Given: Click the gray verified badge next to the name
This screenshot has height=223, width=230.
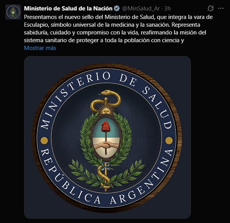Looking at the screenshot, I should (x=117, y=9).
